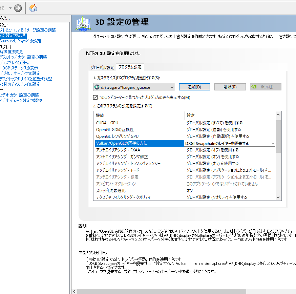296x294 pixels.
Task: Click the 削除(R) button
Action: click(230, 87)
